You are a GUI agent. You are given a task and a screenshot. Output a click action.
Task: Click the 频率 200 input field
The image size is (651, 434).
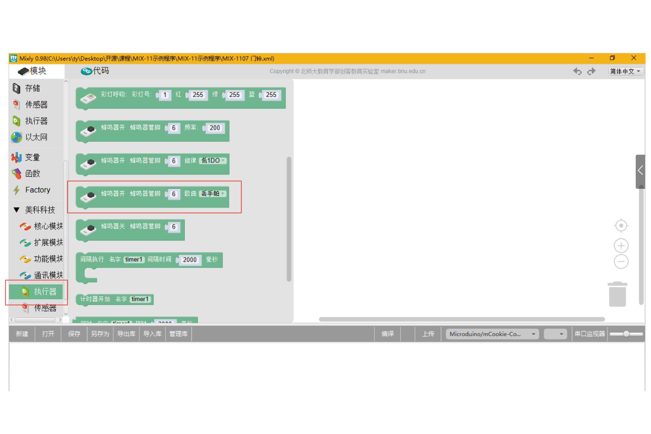[214, 128]
